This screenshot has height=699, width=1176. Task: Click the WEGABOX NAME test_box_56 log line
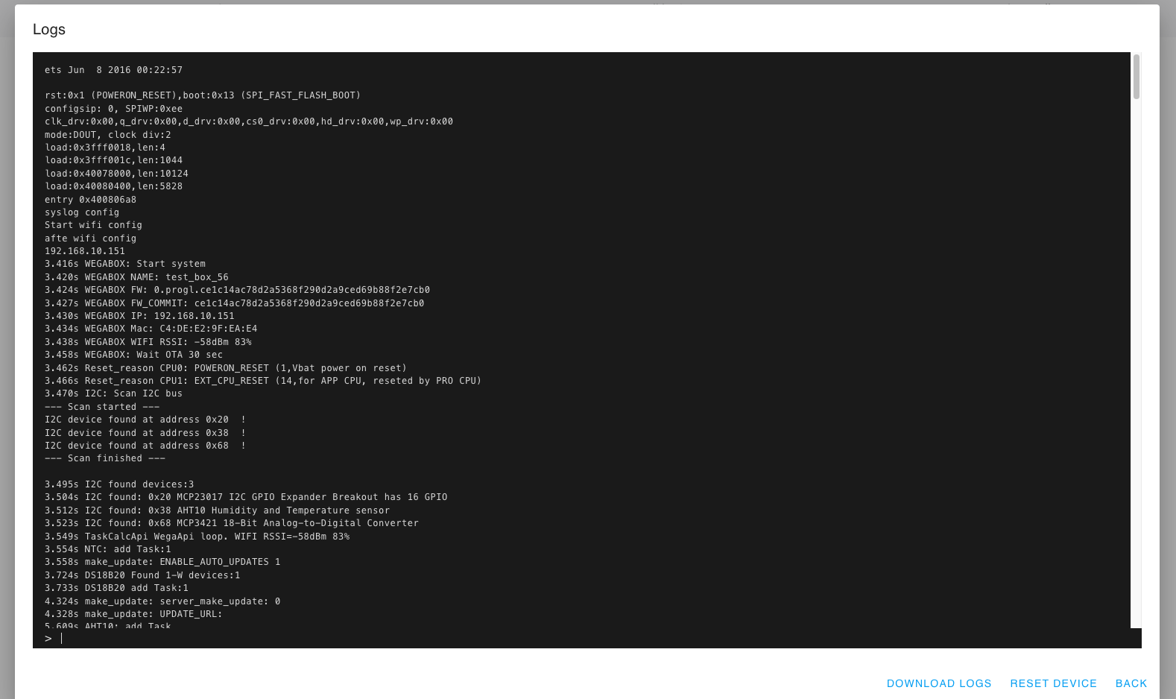tap(136, 277)
